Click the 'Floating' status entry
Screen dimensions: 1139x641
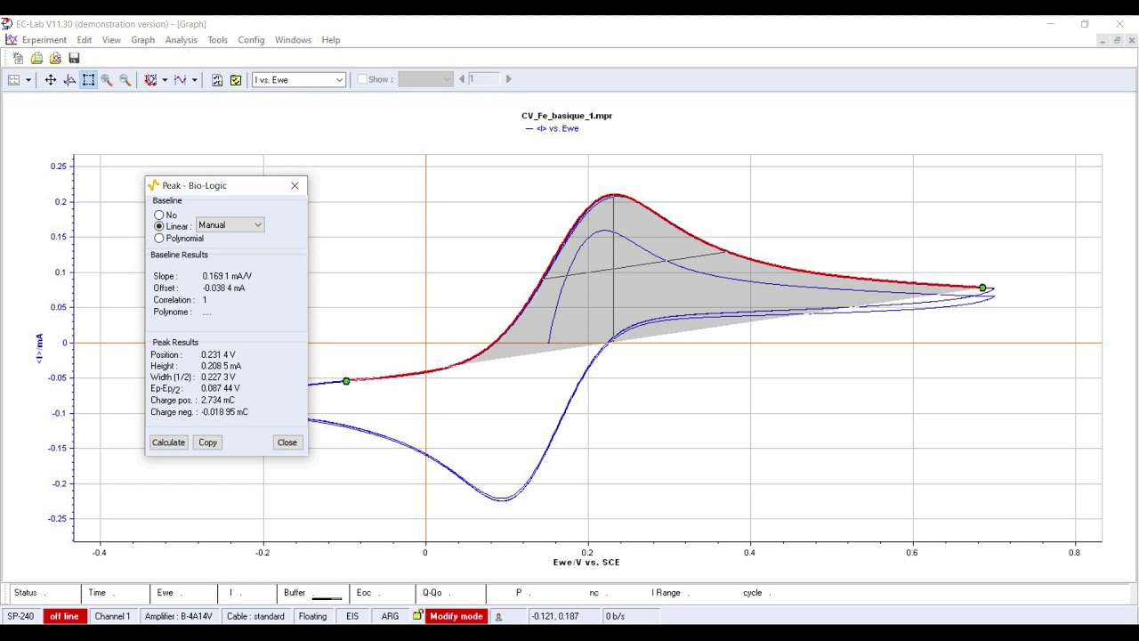coord(312,616)
